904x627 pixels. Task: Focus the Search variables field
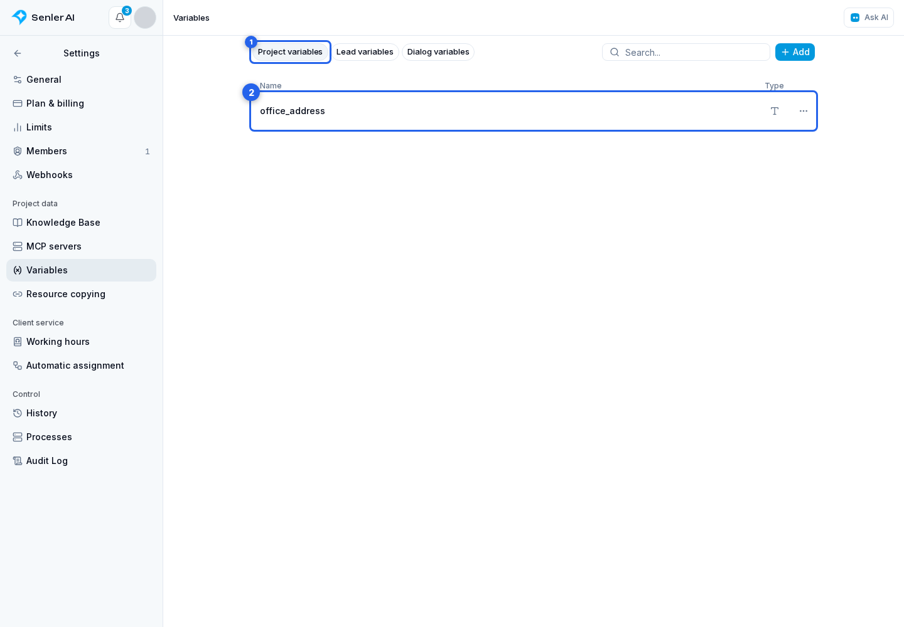pyautogui.click(x=686, y=52)
